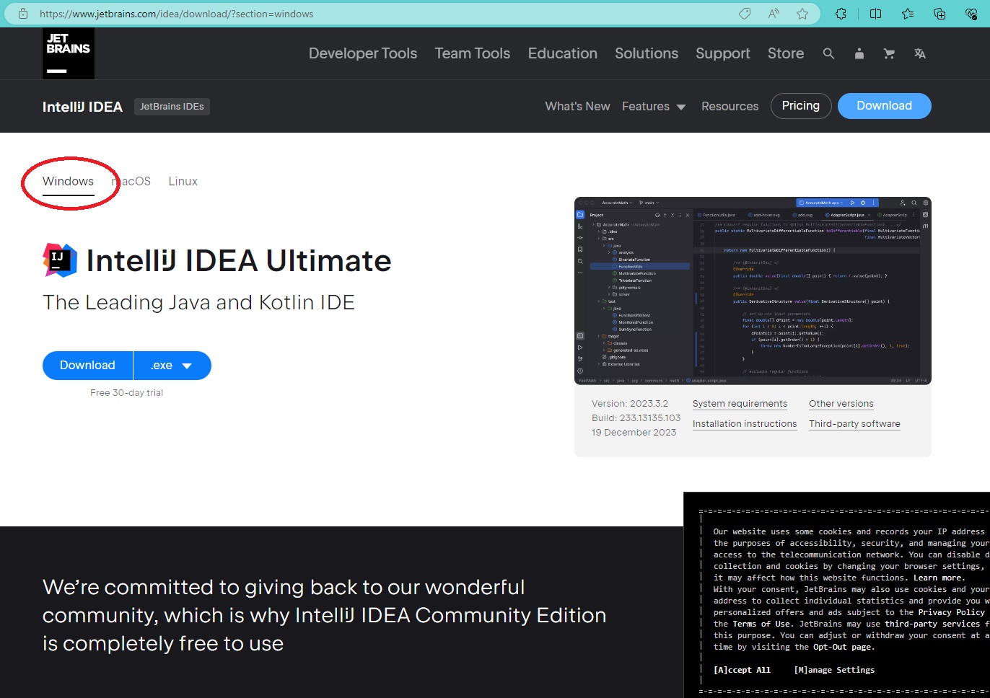Click Accept All in cookie notice
The image size is (990, 698).
tap(742, 670)
